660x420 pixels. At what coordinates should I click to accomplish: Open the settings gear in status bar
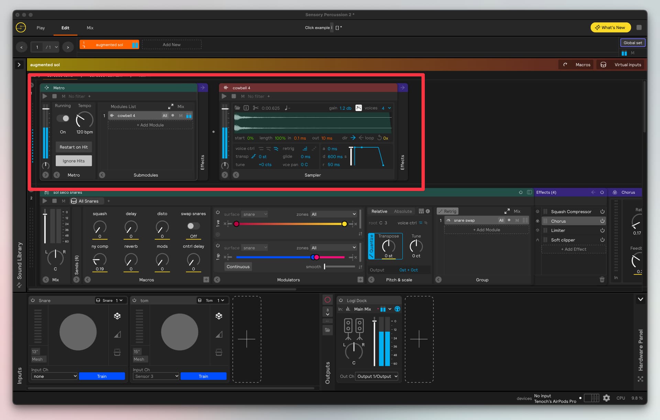tap(606, 398)
